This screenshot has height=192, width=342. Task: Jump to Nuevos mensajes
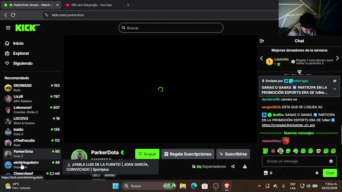click(299, 133)
